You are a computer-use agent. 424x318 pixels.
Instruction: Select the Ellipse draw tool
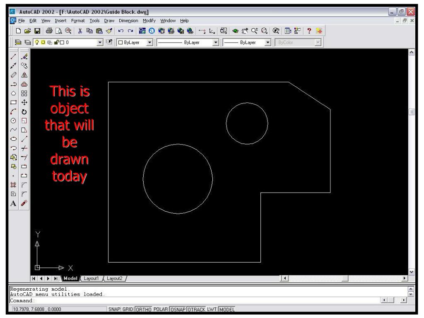pyautogui.click(x=13, y=139)
